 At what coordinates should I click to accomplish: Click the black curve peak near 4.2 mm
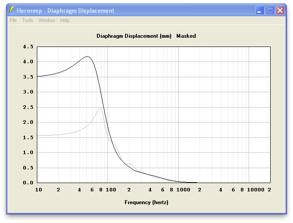(x=87, y=57)
